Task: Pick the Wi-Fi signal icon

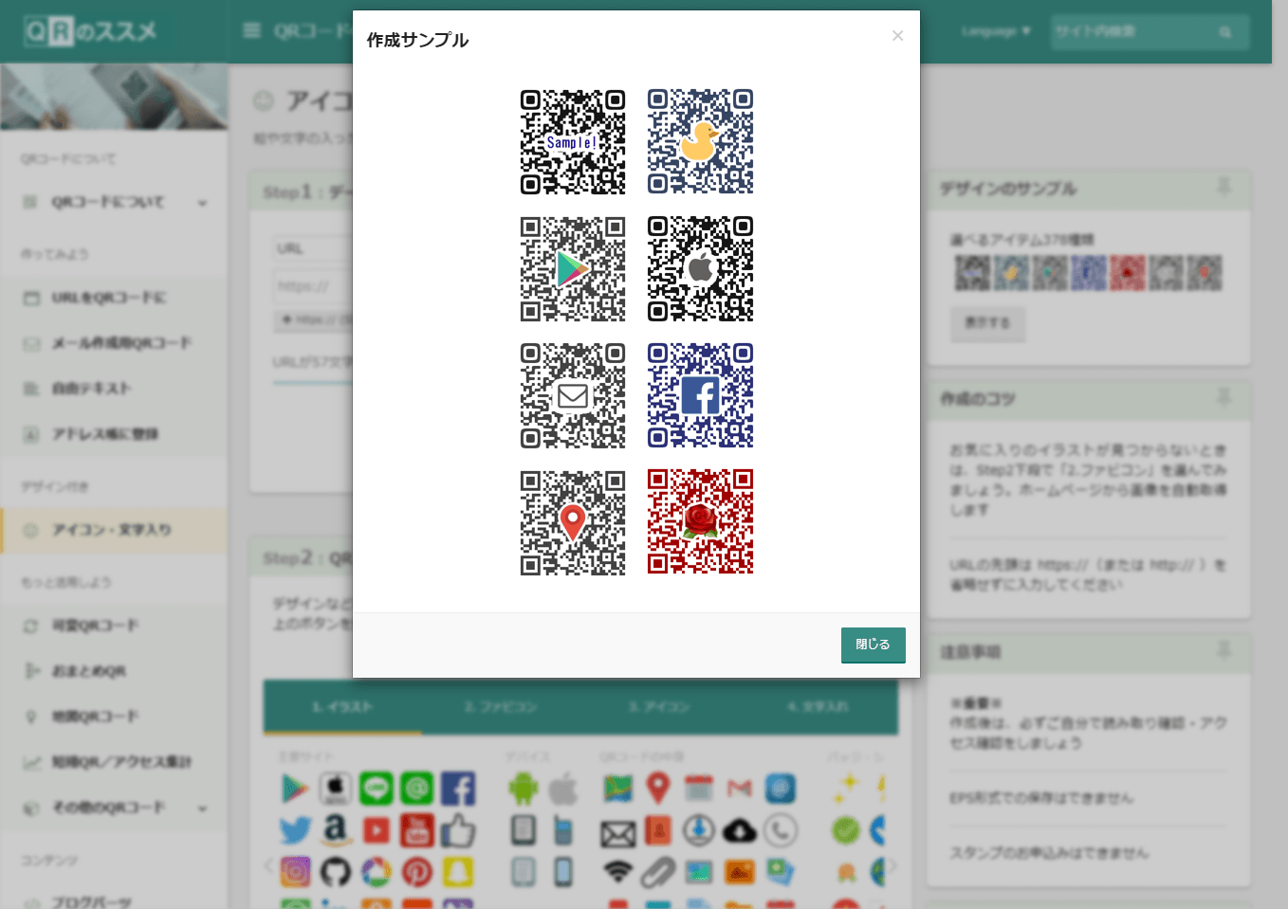Action: click(617, 871)
